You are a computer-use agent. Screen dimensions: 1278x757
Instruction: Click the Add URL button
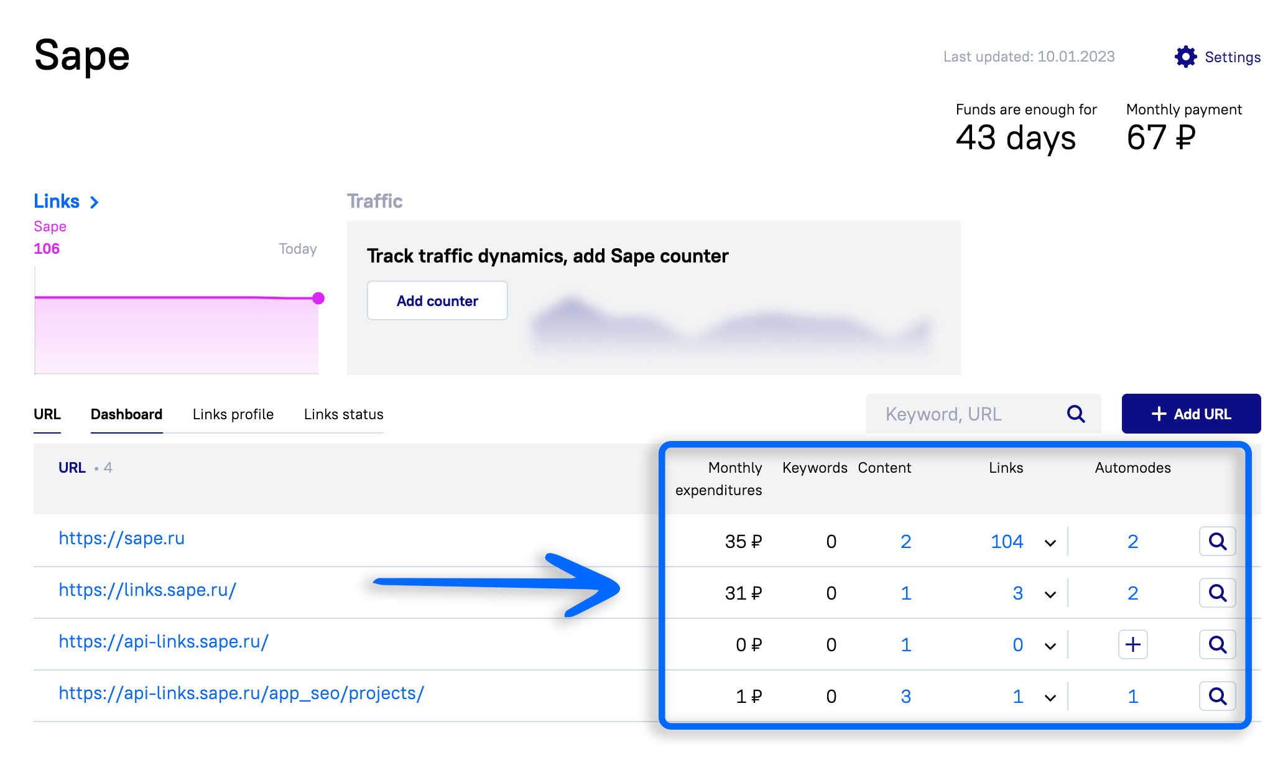1191,414
